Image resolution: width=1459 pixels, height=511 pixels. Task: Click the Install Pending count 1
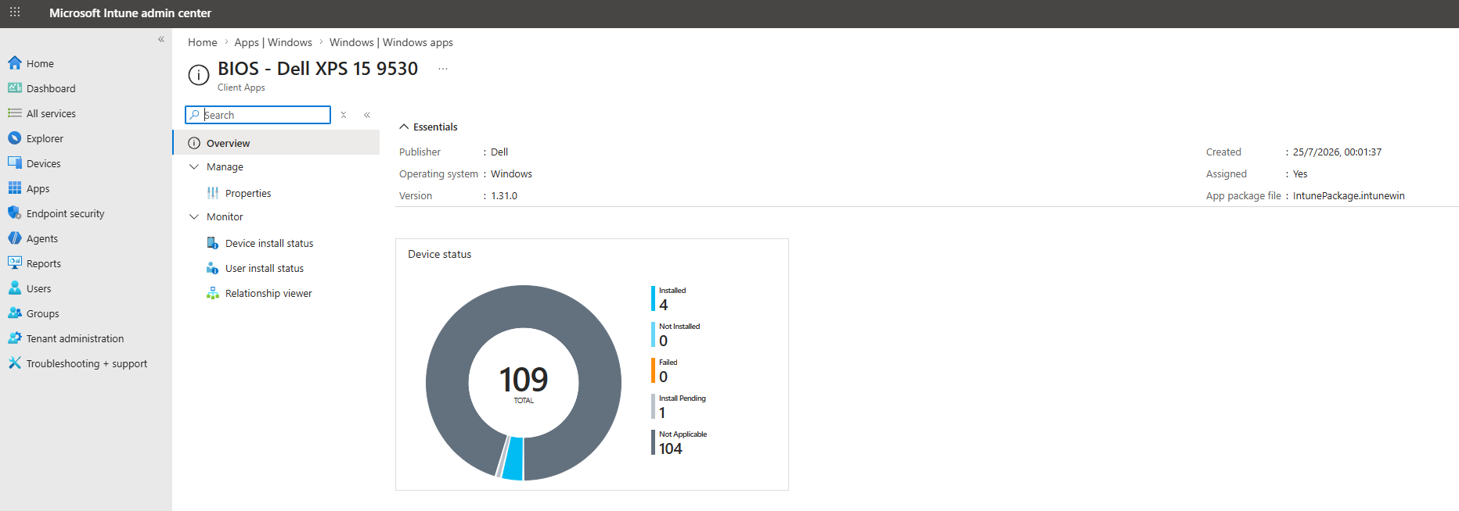(x=662, y=413)
